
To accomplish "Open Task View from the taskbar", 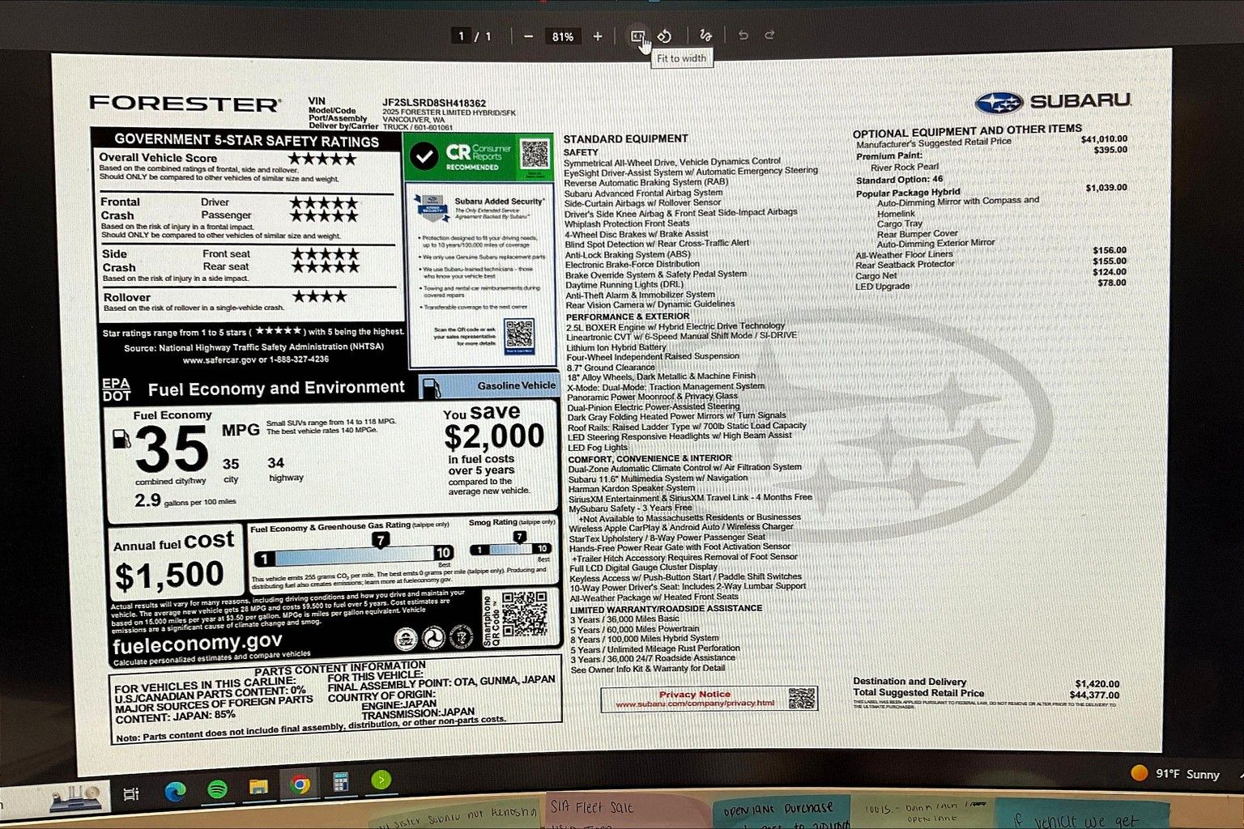I will 130,794.
